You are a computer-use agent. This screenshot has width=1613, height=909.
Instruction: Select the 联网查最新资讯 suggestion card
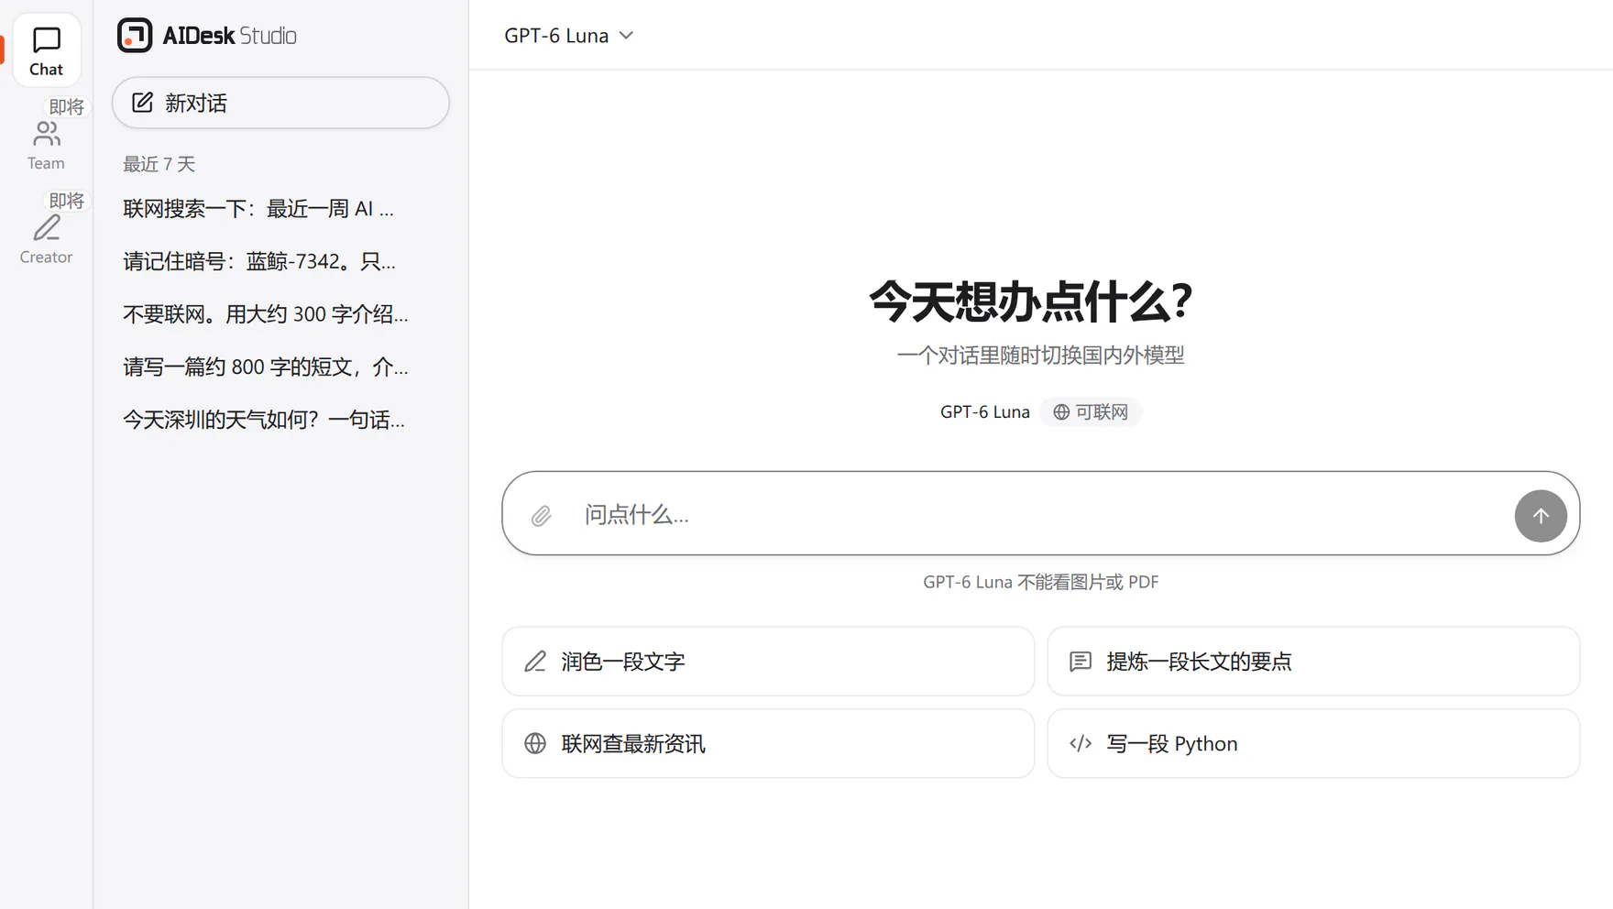768,743
